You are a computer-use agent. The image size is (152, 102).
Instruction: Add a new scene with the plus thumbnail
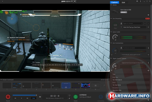point(104,86)
